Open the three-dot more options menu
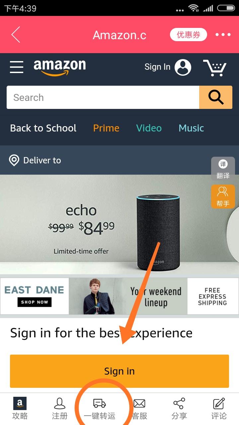 coord(223,35)
